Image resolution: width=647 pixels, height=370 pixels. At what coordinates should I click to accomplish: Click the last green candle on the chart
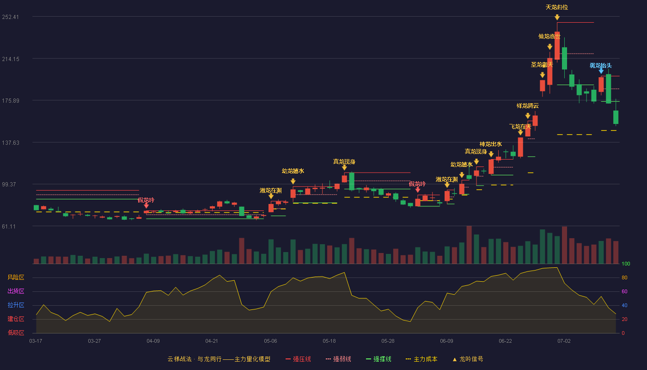click(616, 117)
